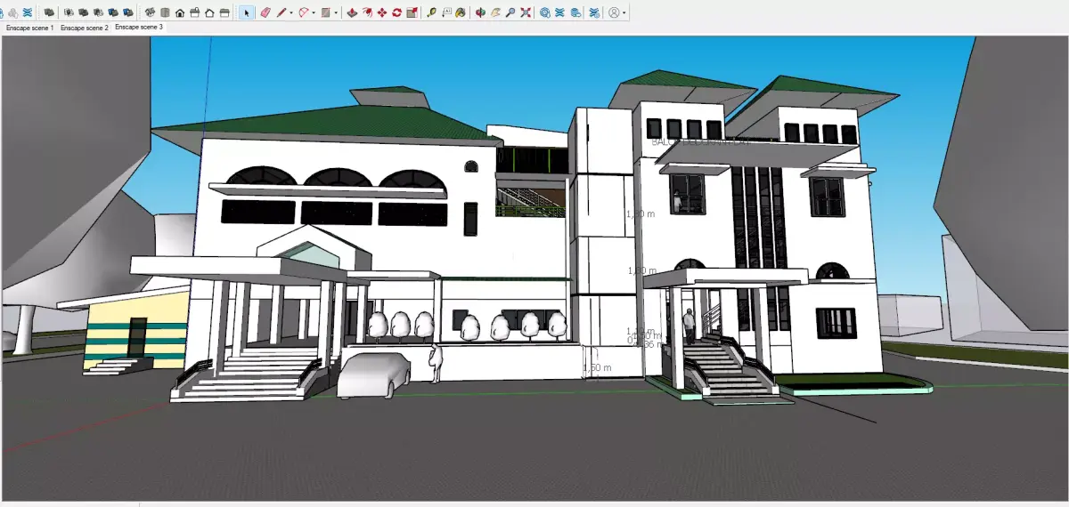The width and height of the screenshot is (1069, 507).
Task: Activate the Orbit camera tool
Action: [480, 12]
